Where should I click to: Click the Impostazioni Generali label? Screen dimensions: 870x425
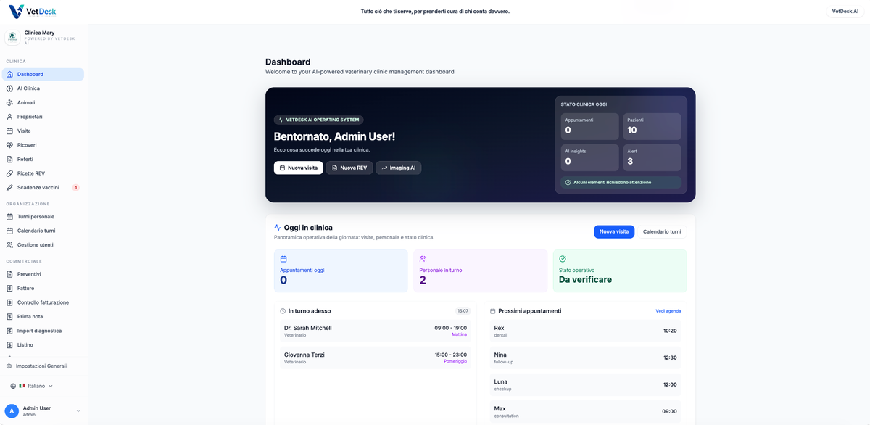click(x=41, y=366)
